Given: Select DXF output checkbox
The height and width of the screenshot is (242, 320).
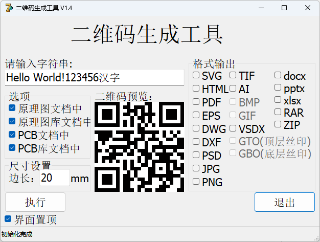Looking at the screenshot, I should pos(196,142).
